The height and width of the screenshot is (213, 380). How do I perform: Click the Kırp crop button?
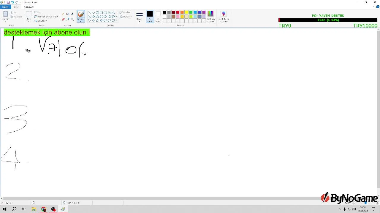(38, 12)
